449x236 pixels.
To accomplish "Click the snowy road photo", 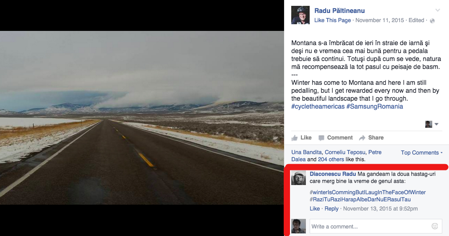I will [x=142, y=118].
